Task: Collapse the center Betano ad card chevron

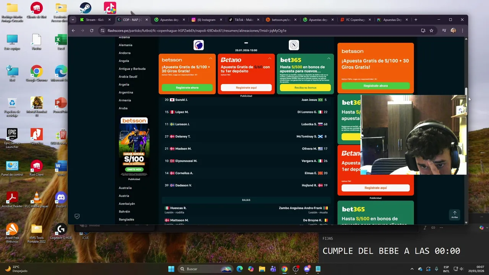Action: point(270,58)
